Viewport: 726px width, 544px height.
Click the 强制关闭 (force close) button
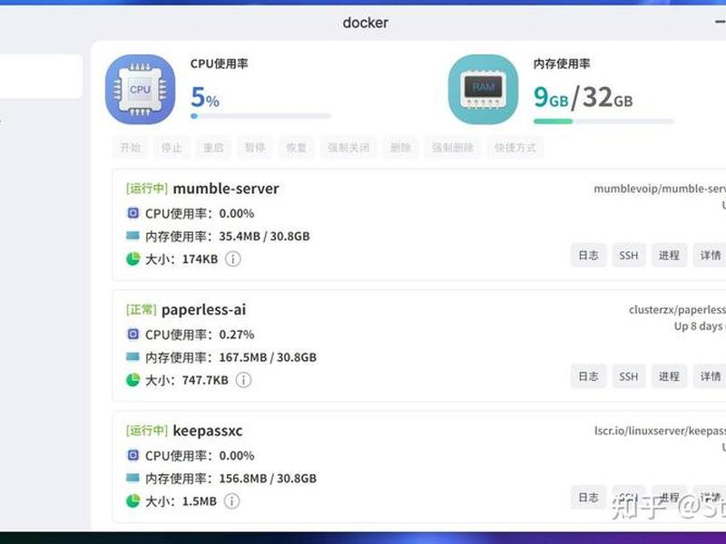click(348, 148)
